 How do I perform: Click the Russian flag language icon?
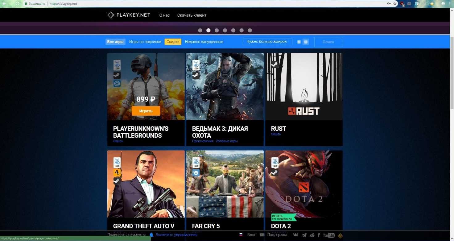click(x=241, y=235)
